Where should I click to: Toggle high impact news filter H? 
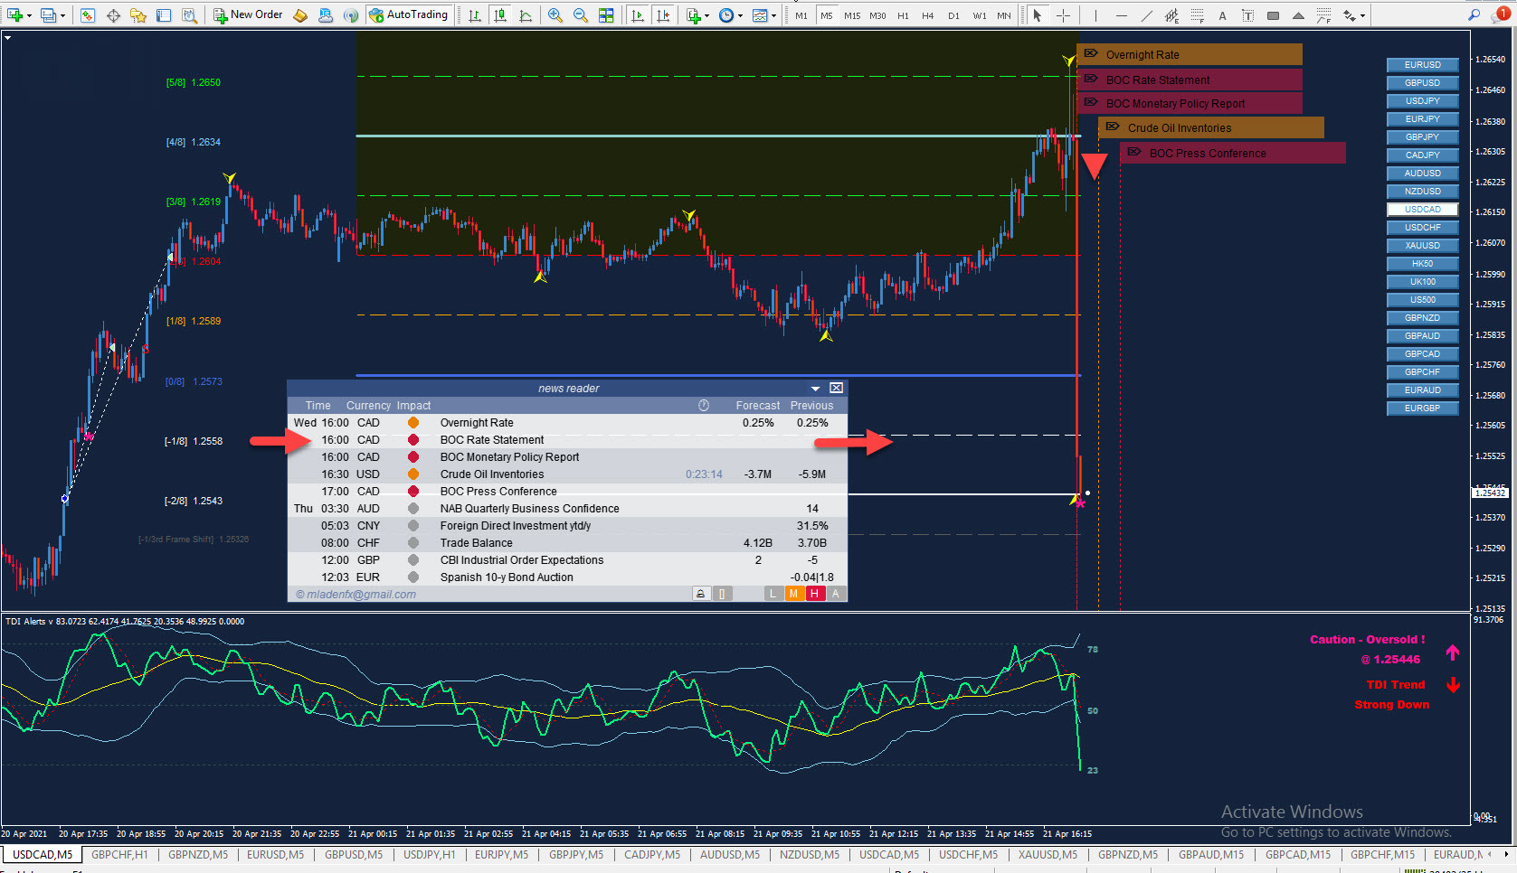tap(814, 594)
